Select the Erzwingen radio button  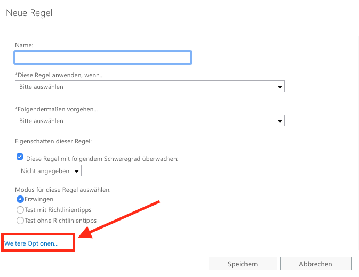click(20, 199)
